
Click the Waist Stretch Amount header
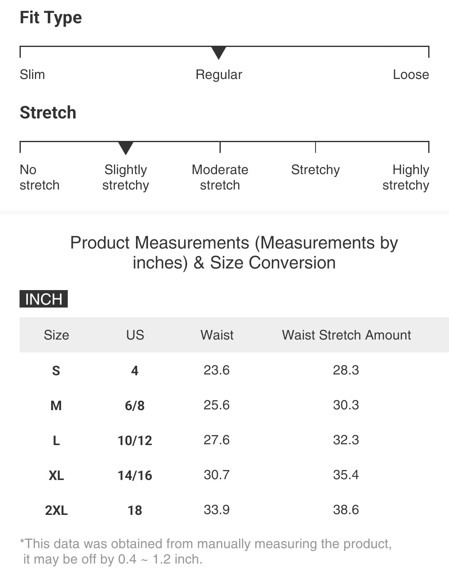346,335
